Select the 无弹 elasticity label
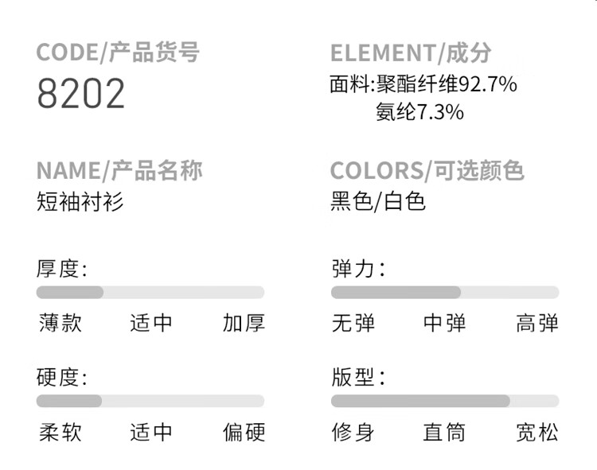This screenshot has width=597, height=470. tap(353, 323)
